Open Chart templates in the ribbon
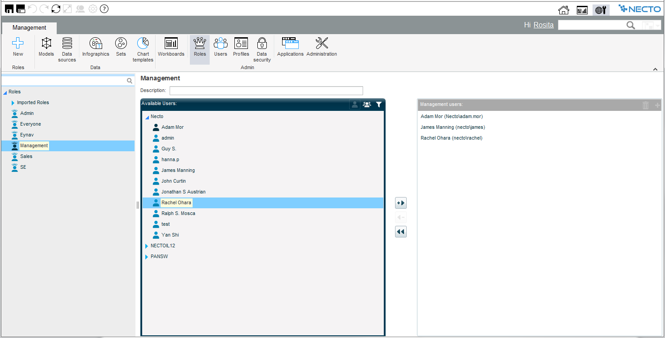Screen dimensions: 665x338 pyautogui.click(x=143, y=49)
